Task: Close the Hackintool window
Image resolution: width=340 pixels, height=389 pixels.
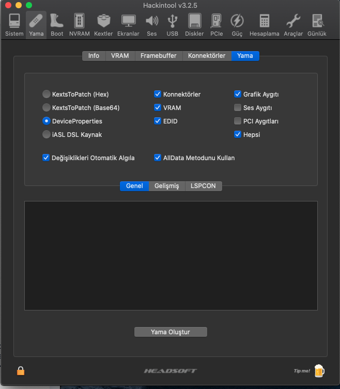Action: tap(8, 5)
